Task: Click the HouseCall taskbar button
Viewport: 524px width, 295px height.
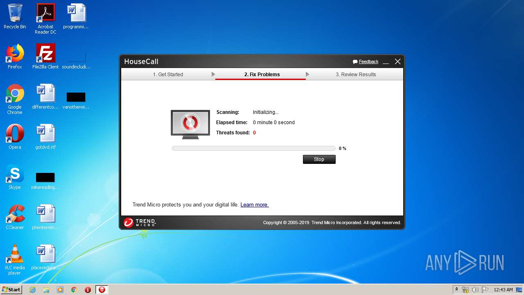Action: (102, 290)
